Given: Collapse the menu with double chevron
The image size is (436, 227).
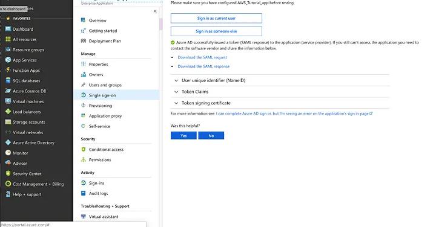Looking at the screenshot, I should 155,11.
